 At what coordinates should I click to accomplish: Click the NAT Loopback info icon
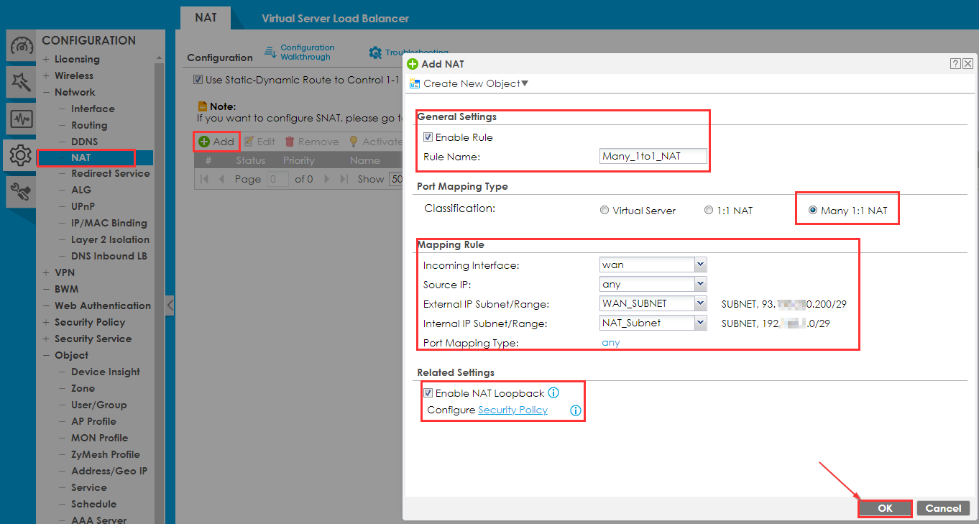pyautogui.click(x=553, y=393)
